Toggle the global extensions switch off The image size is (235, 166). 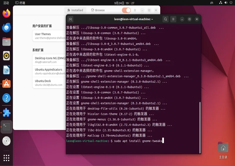tap(126, 10)
